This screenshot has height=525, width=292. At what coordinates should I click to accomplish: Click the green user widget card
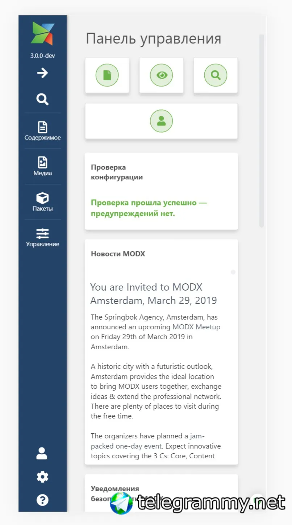tap(161, 121)
